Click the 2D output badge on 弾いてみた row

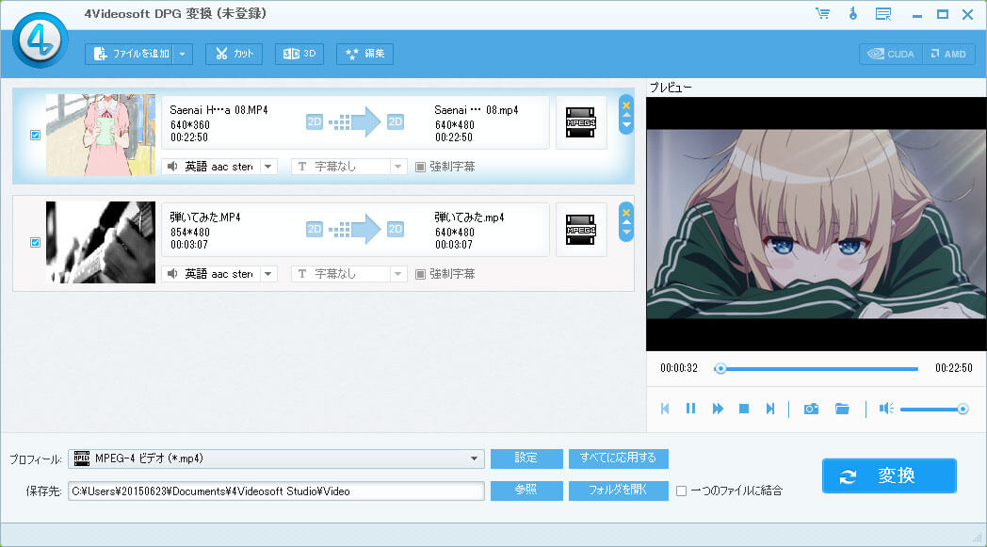point(396,229)
